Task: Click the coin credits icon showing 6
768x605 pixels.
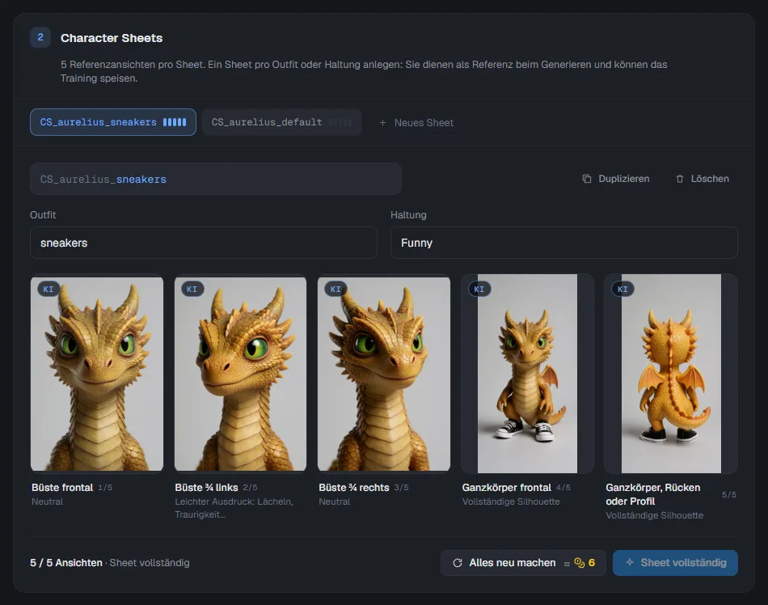Action: [580, 563]
